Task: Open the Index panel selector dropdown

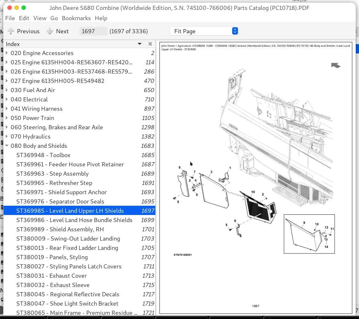Action: 139,44
